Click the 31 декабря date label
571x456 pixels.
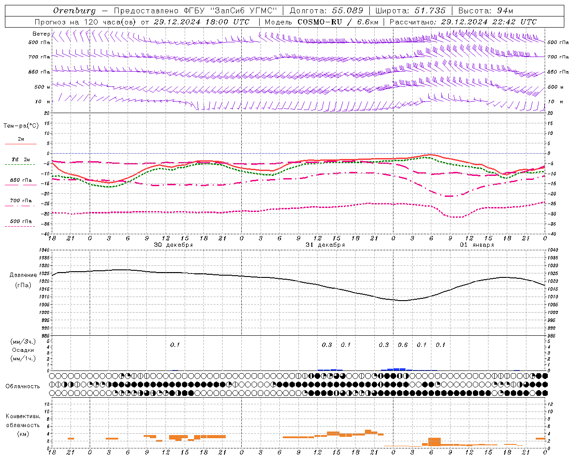coord(325,245)
